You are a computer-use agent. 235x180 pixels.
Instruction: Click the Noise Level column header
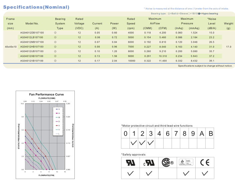[x=212, y=21]
